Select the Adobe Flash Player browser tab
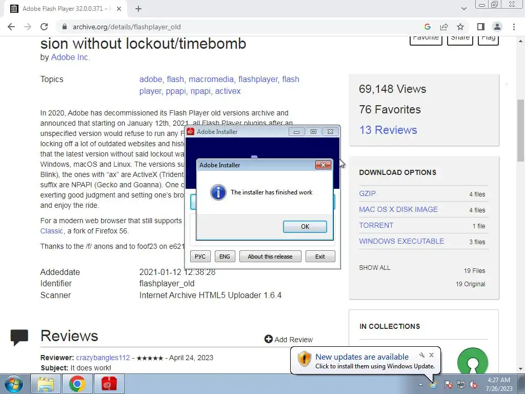This screenshot has height=394, width=525. [x=65, y=9]
